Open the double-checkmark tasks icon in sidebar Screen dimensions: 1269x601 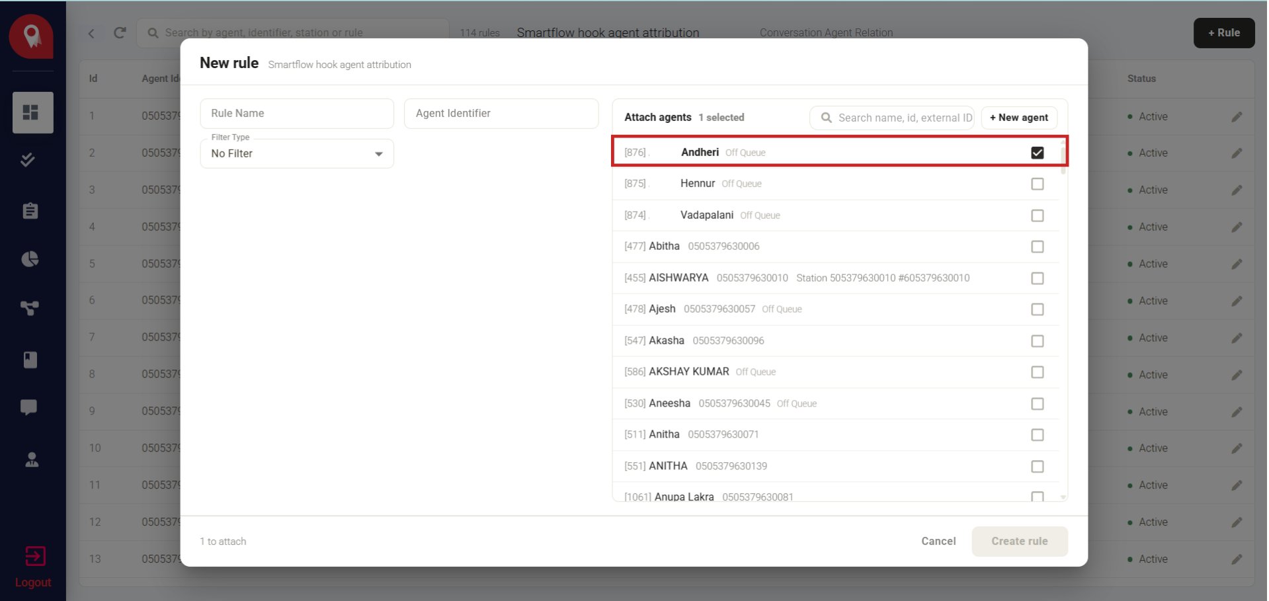tap(28, 160)
